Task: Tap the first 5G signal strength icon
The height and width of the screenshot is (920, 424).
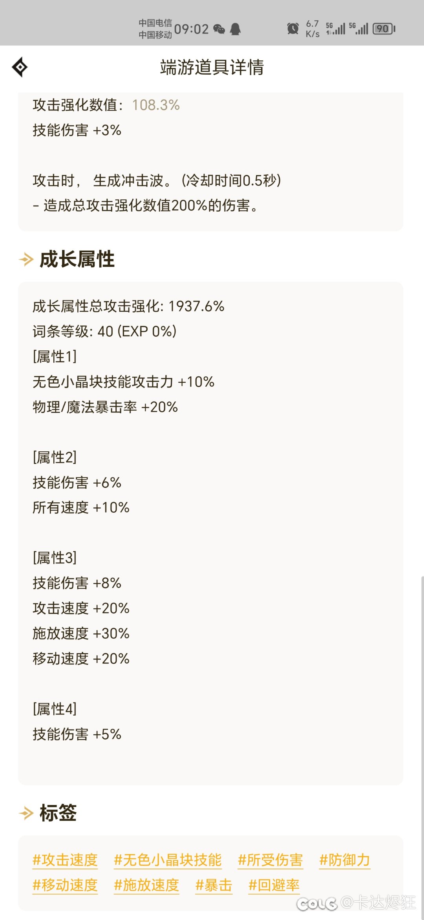Action: pyautogui.click(x=336, y=29)
